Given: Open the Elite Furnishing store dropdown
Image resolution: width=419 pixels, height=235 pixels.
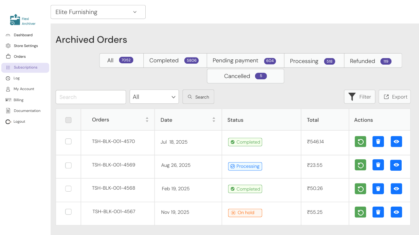Looking at the screenshot, I should tap(98, 12).
